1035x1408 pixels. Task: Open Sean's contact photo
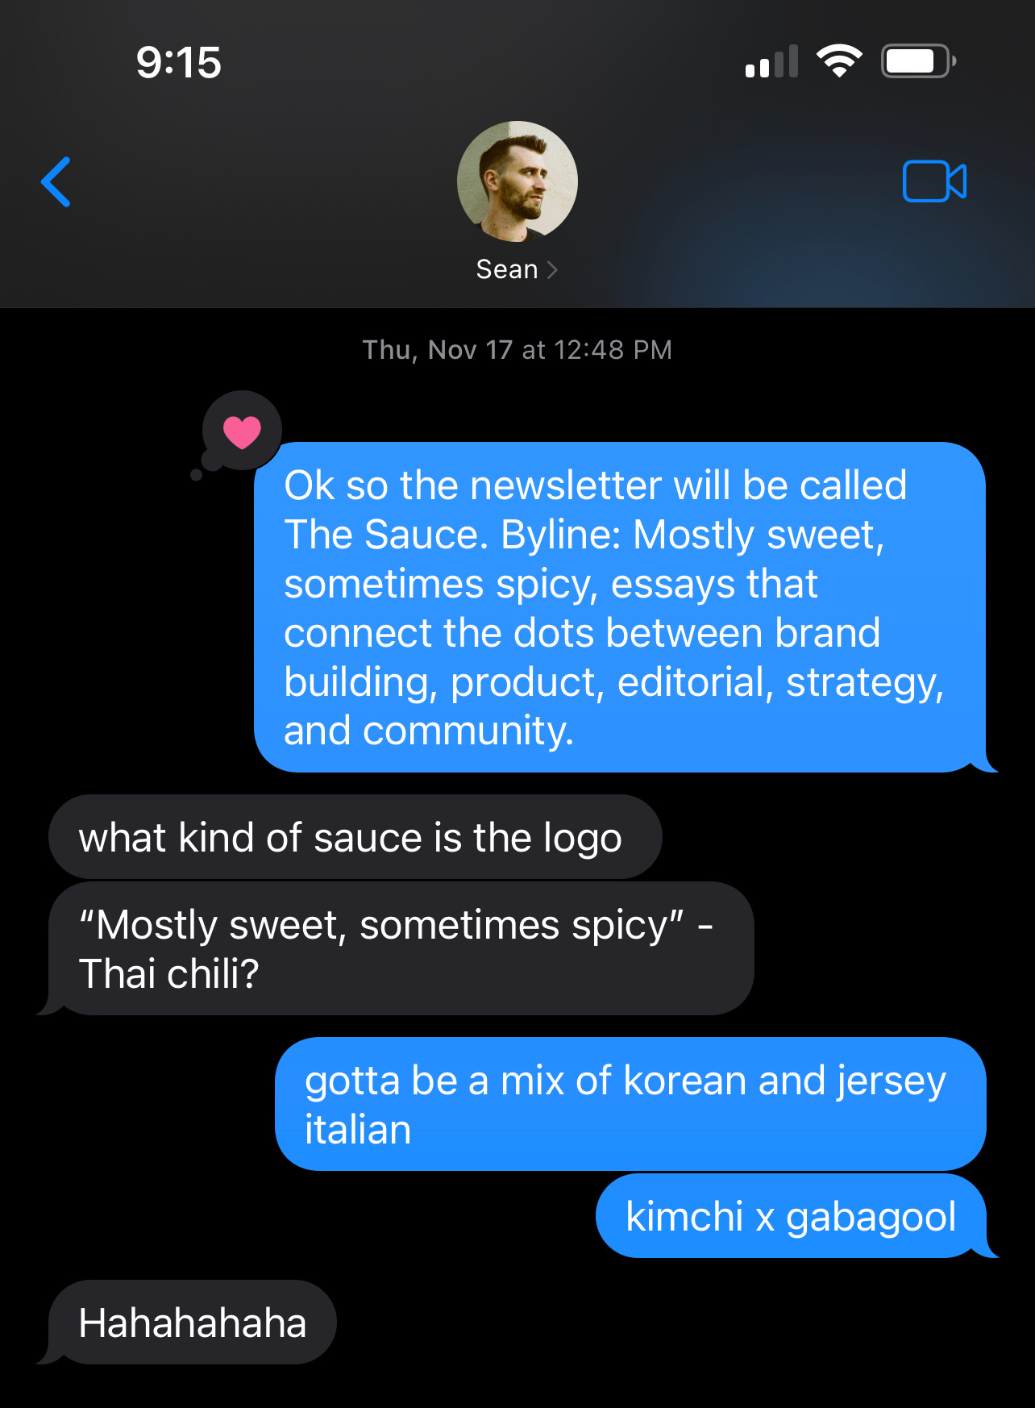[517, 181]
